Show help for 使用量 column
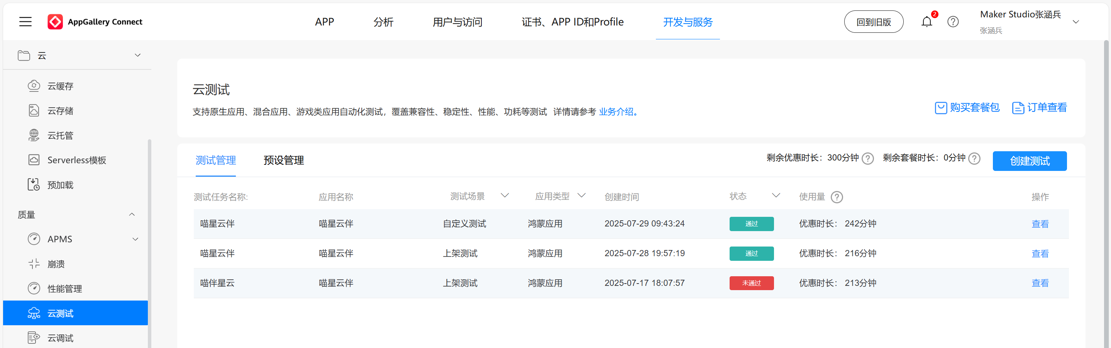 pos(837,197)
